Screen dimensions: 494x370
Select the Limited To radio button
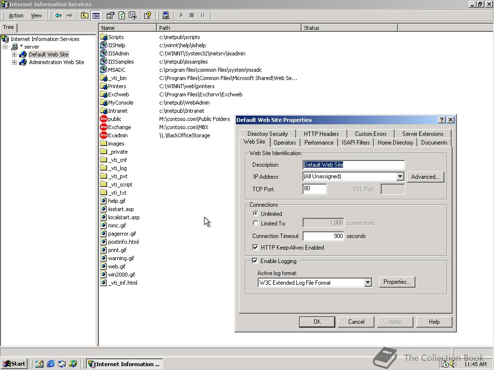(256, 224)
